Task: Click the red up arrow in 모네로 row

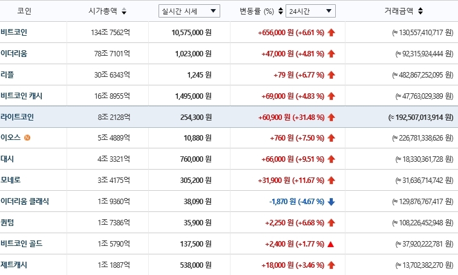Action: point(331,181)
